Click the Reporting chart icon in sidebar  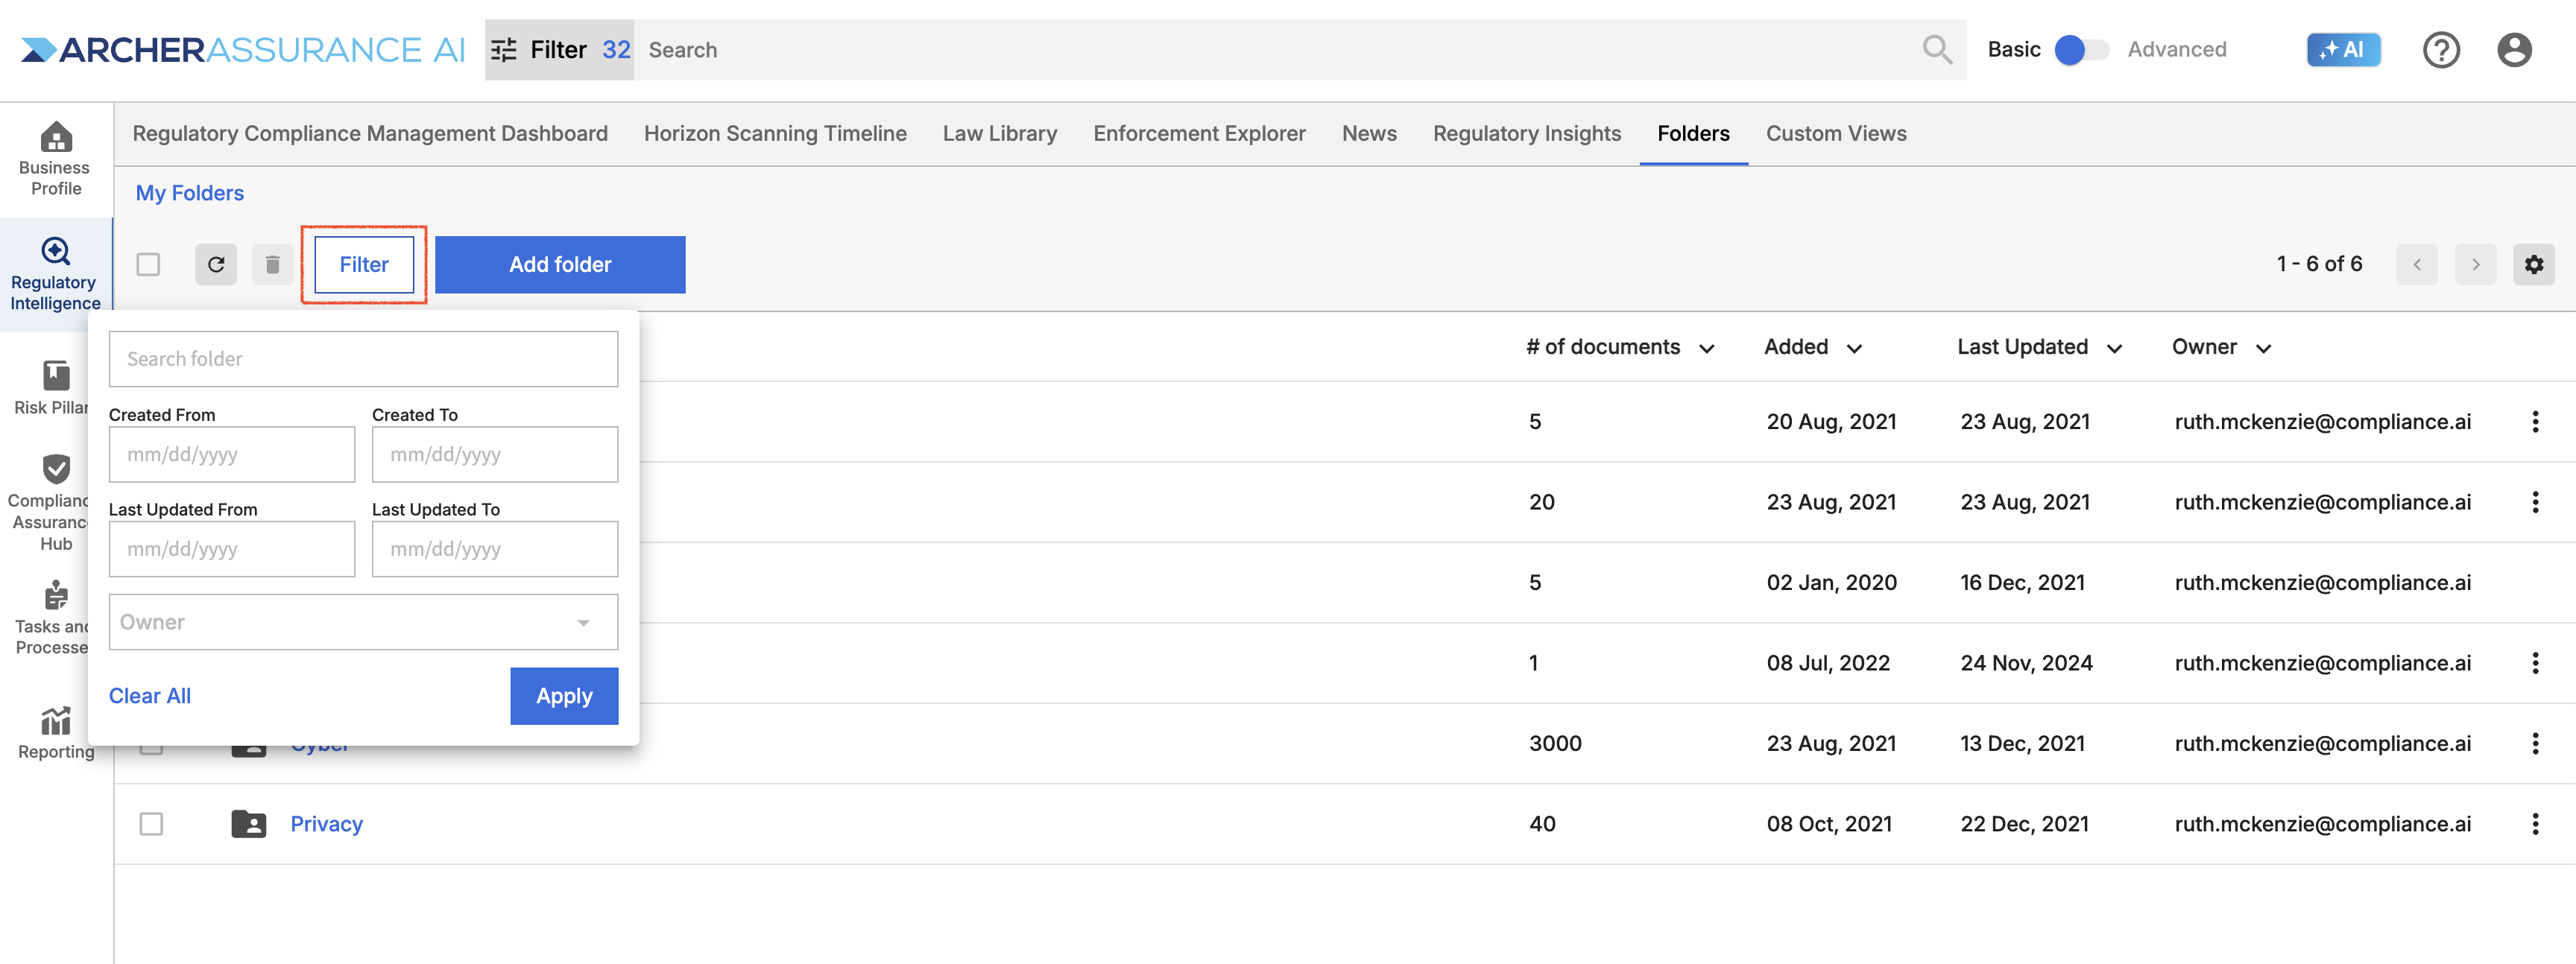click(x=56, y=720)
